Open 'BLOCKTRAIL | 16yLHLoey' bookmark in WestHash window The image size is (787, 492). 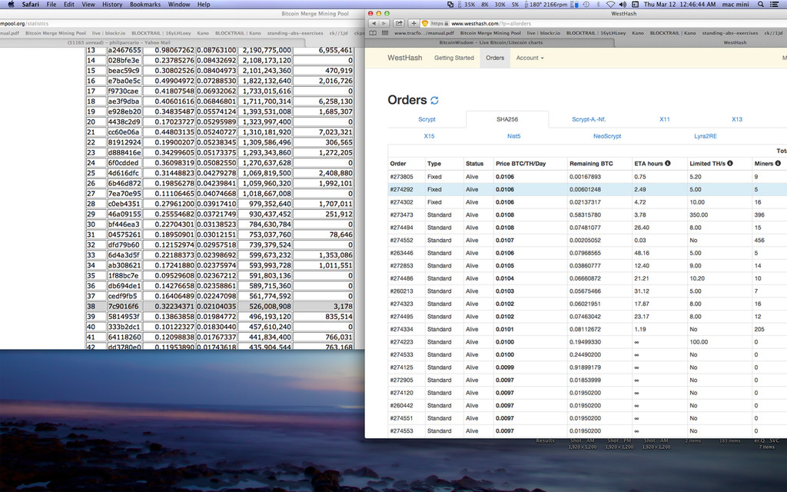pos(596,33)
